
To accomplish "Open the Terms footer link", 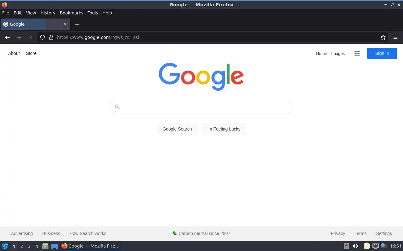I will click(360, 233).
